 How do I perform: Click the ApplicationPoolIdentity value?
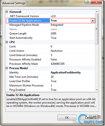[x=66, y=73]
